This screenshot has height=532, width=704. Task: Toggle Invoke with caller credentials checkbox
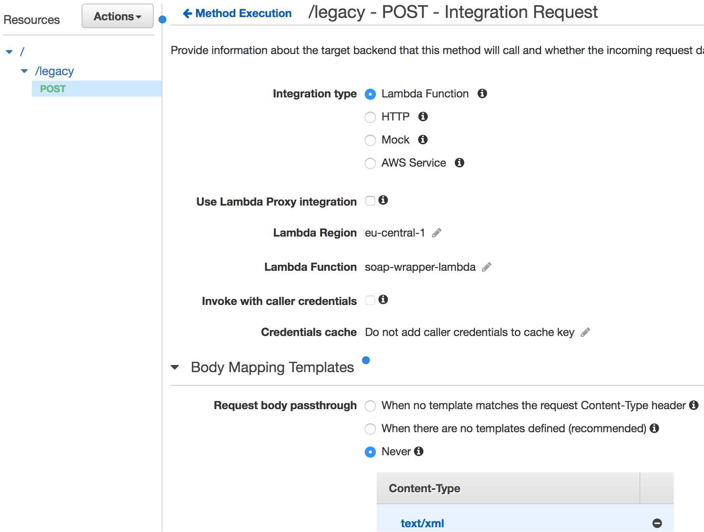pos(370,300)
